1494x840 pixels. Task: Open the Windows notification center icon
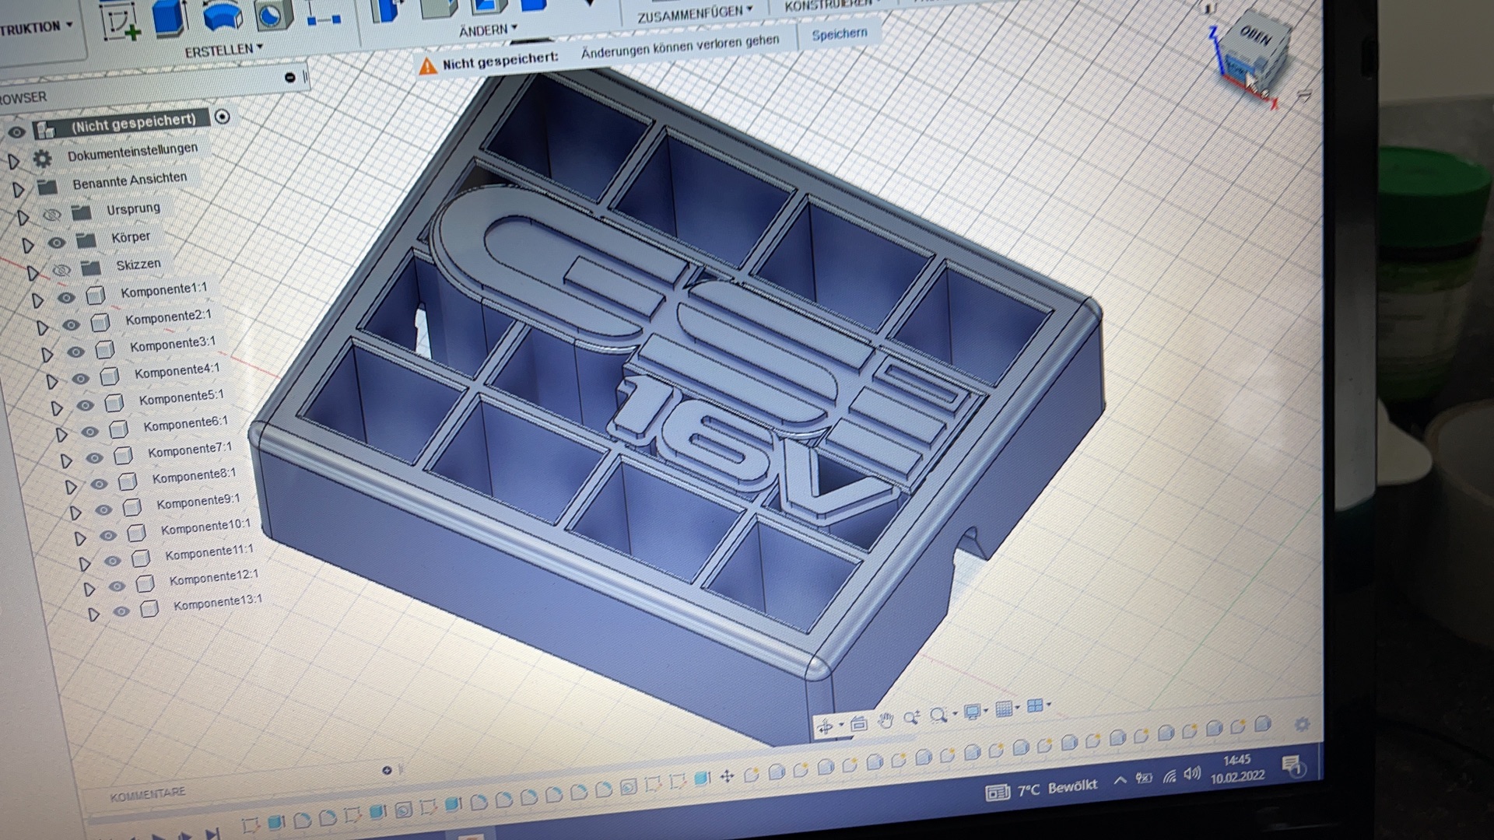coord(1292,765)
